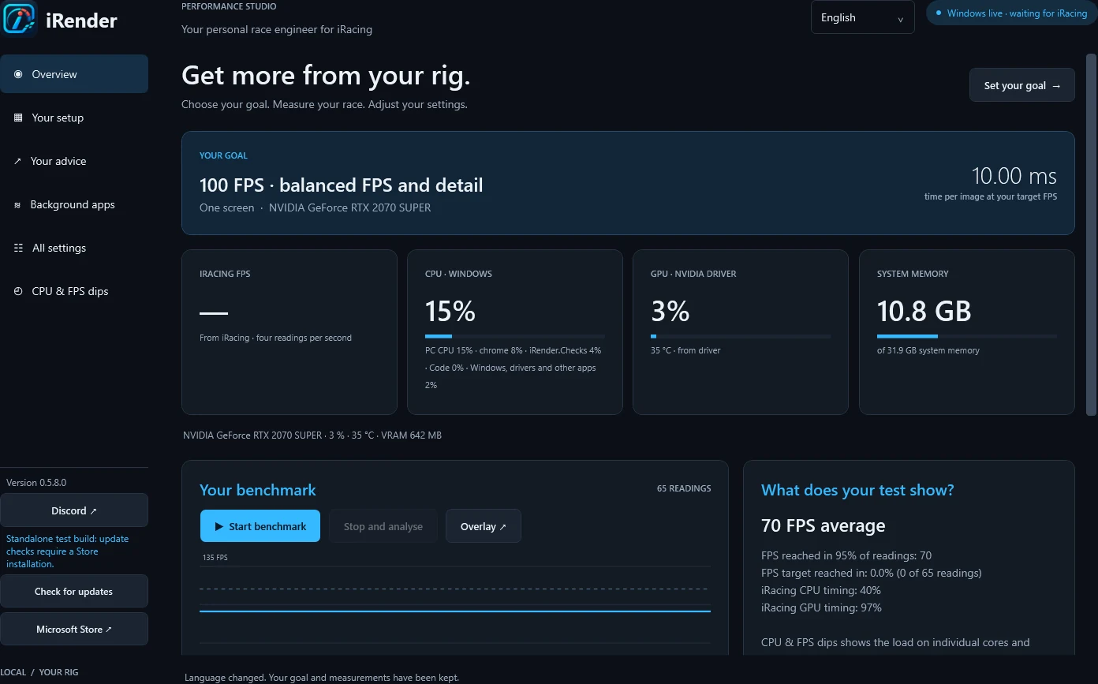Click the grid icon beside Your setup
1098x684 pixels.
(18, 118)
